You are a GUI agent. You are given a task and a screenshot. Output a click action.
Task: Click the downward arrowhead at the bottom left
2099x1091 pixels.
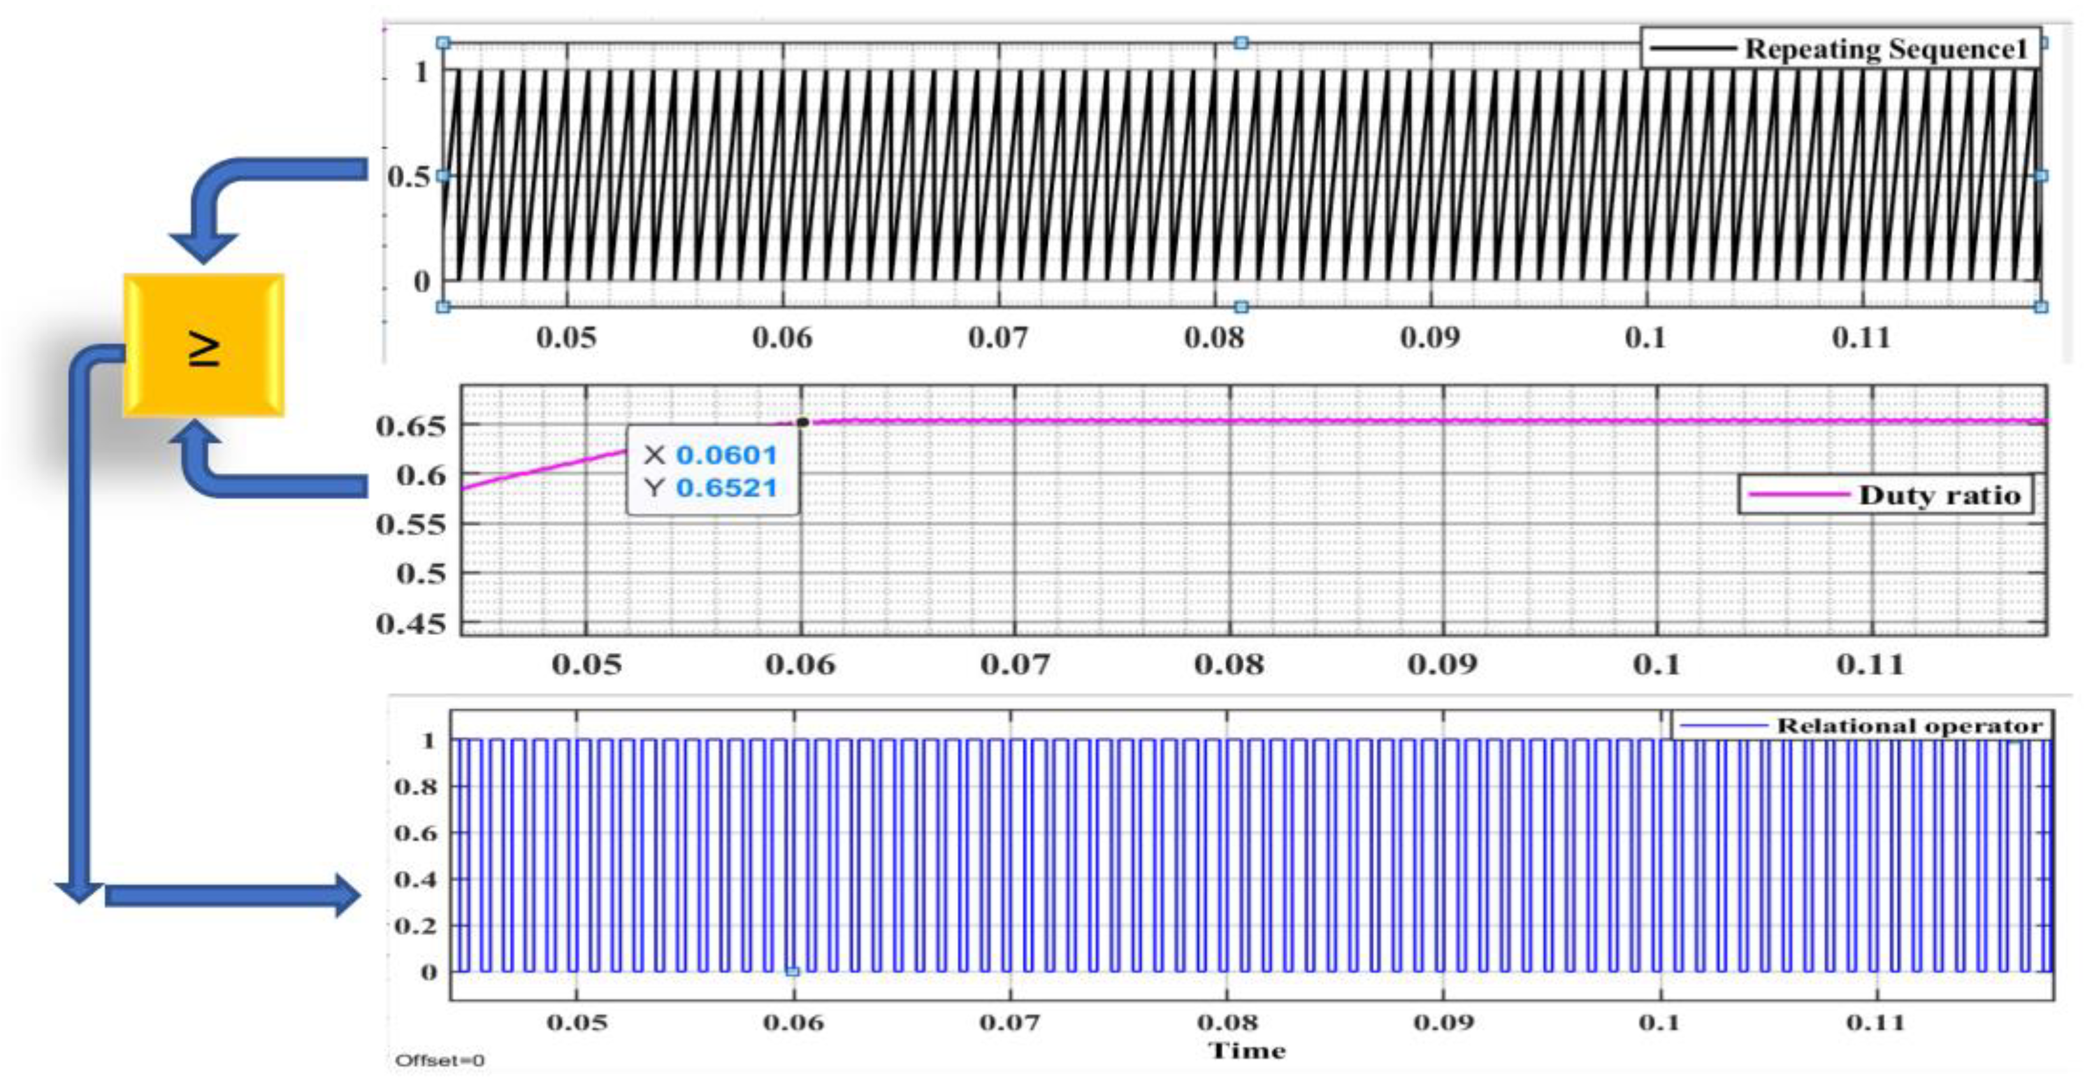pos(79,892)
